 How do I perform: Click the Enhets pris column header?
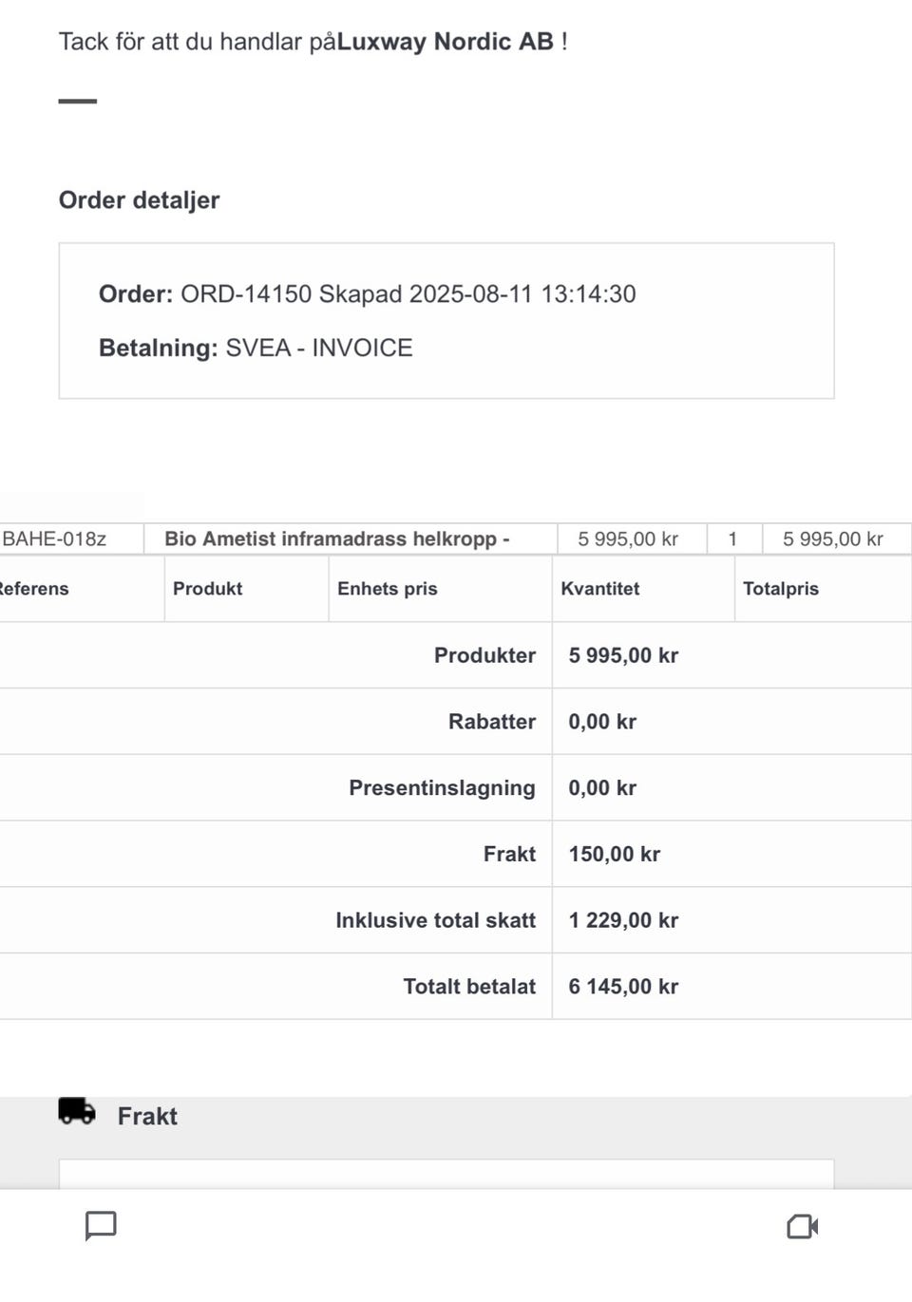click(388, 589)
